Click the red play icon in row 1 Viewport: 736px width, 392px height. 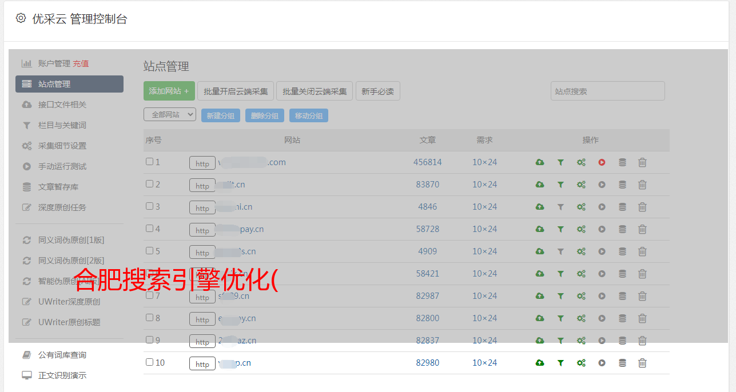[x=602, y=162]
